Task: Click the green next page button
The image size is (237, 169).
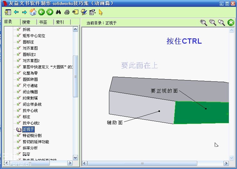Action: tap(50, 12)
